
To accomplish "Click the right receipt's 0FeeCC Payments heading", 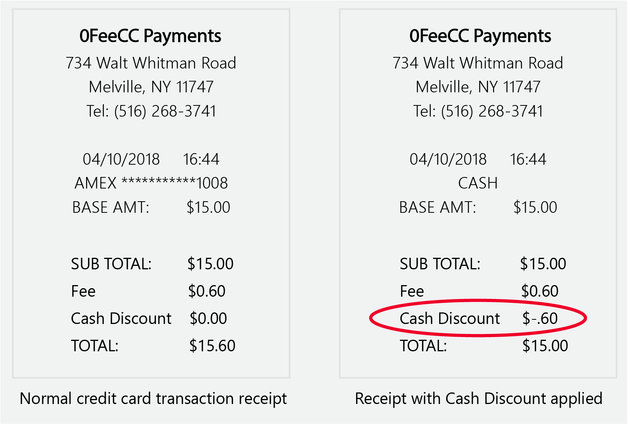I will [x=480, y=36].
